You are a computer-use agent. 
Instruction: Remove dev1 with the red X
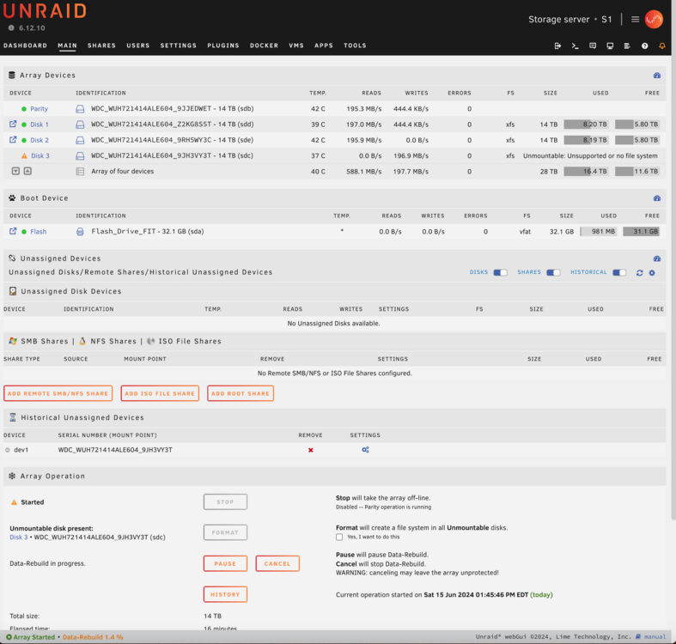[x=310, y=450]
